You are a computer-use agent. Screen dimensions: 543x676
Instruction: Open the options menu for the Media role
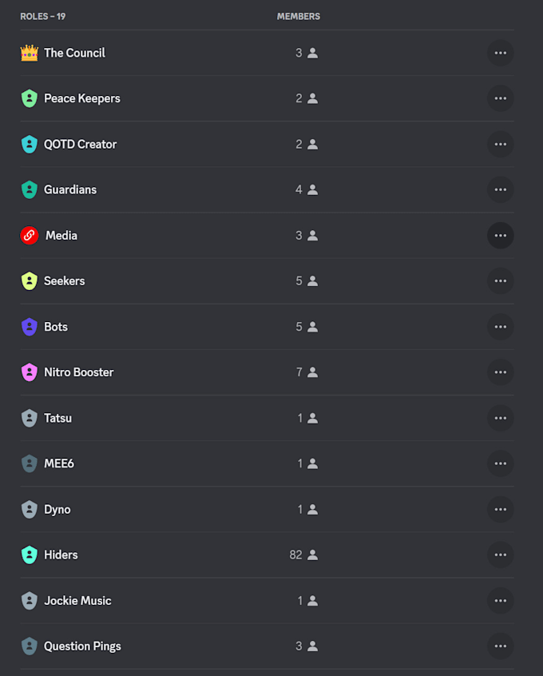pos(501,235)
